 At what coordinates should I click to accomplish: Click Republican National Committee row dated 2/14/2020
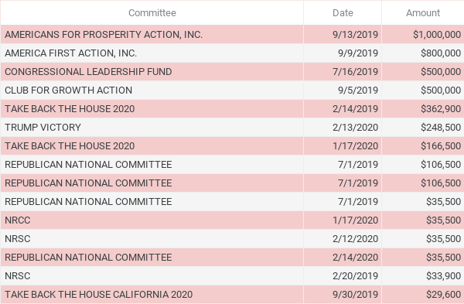(232, 258)
